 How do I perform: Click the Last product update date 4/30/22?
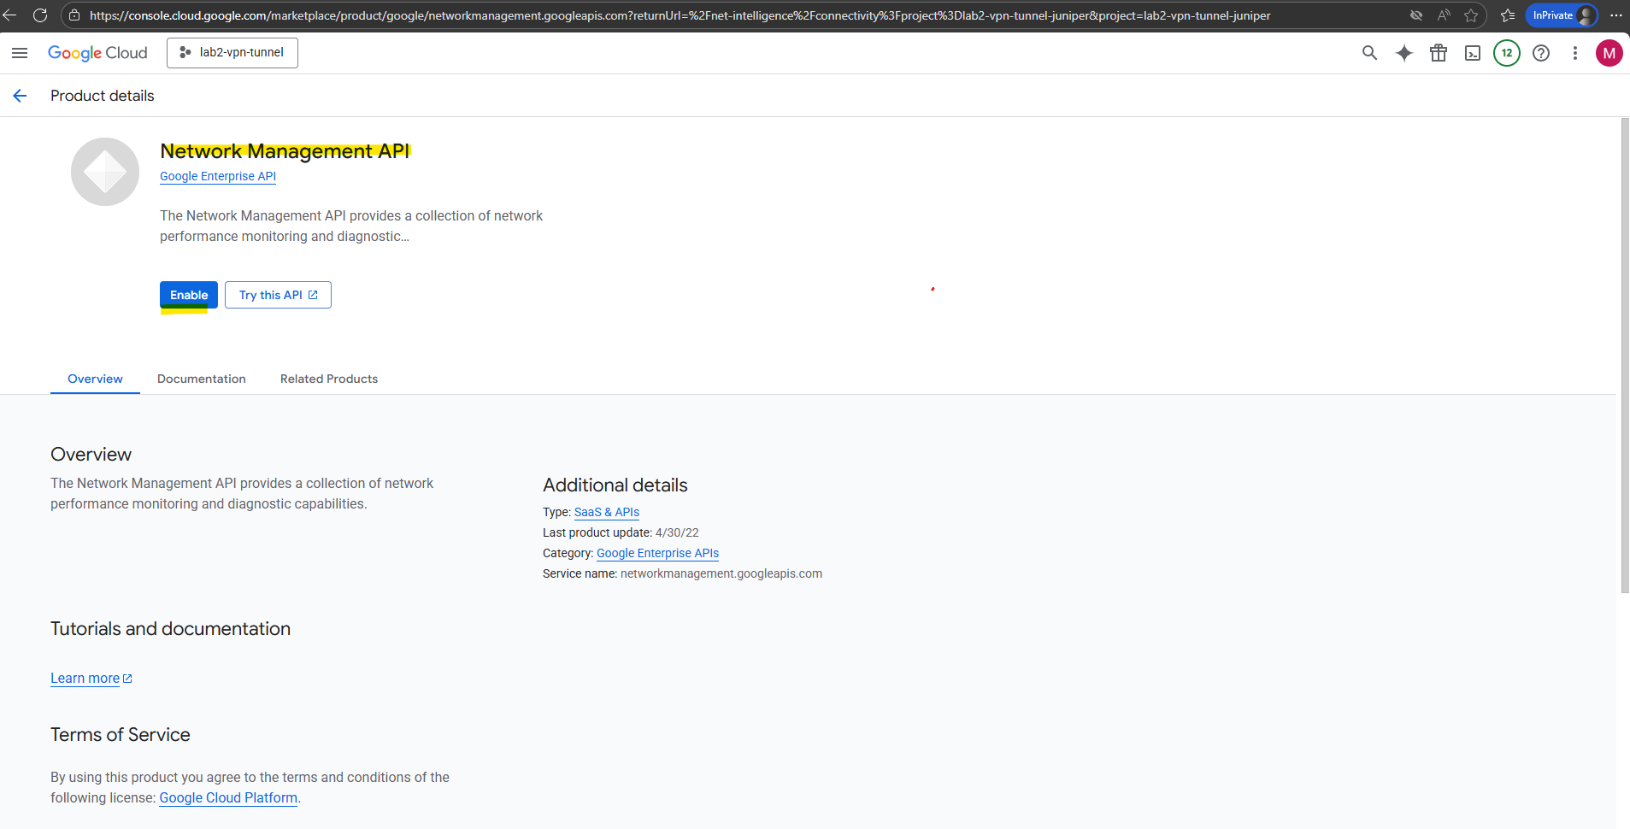[677, 532]
